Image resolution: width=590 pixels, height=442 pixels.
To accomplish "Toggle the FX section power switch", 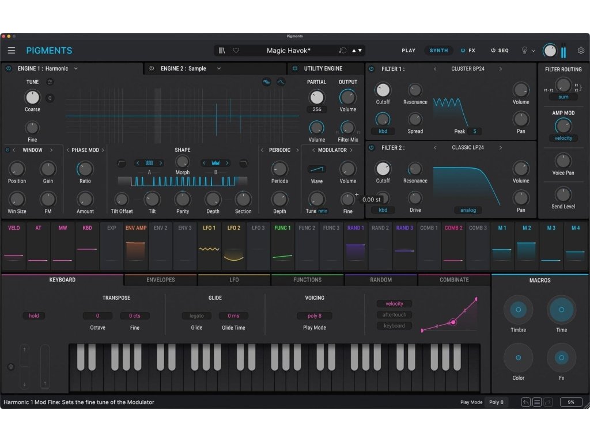I will click(463, 51).
